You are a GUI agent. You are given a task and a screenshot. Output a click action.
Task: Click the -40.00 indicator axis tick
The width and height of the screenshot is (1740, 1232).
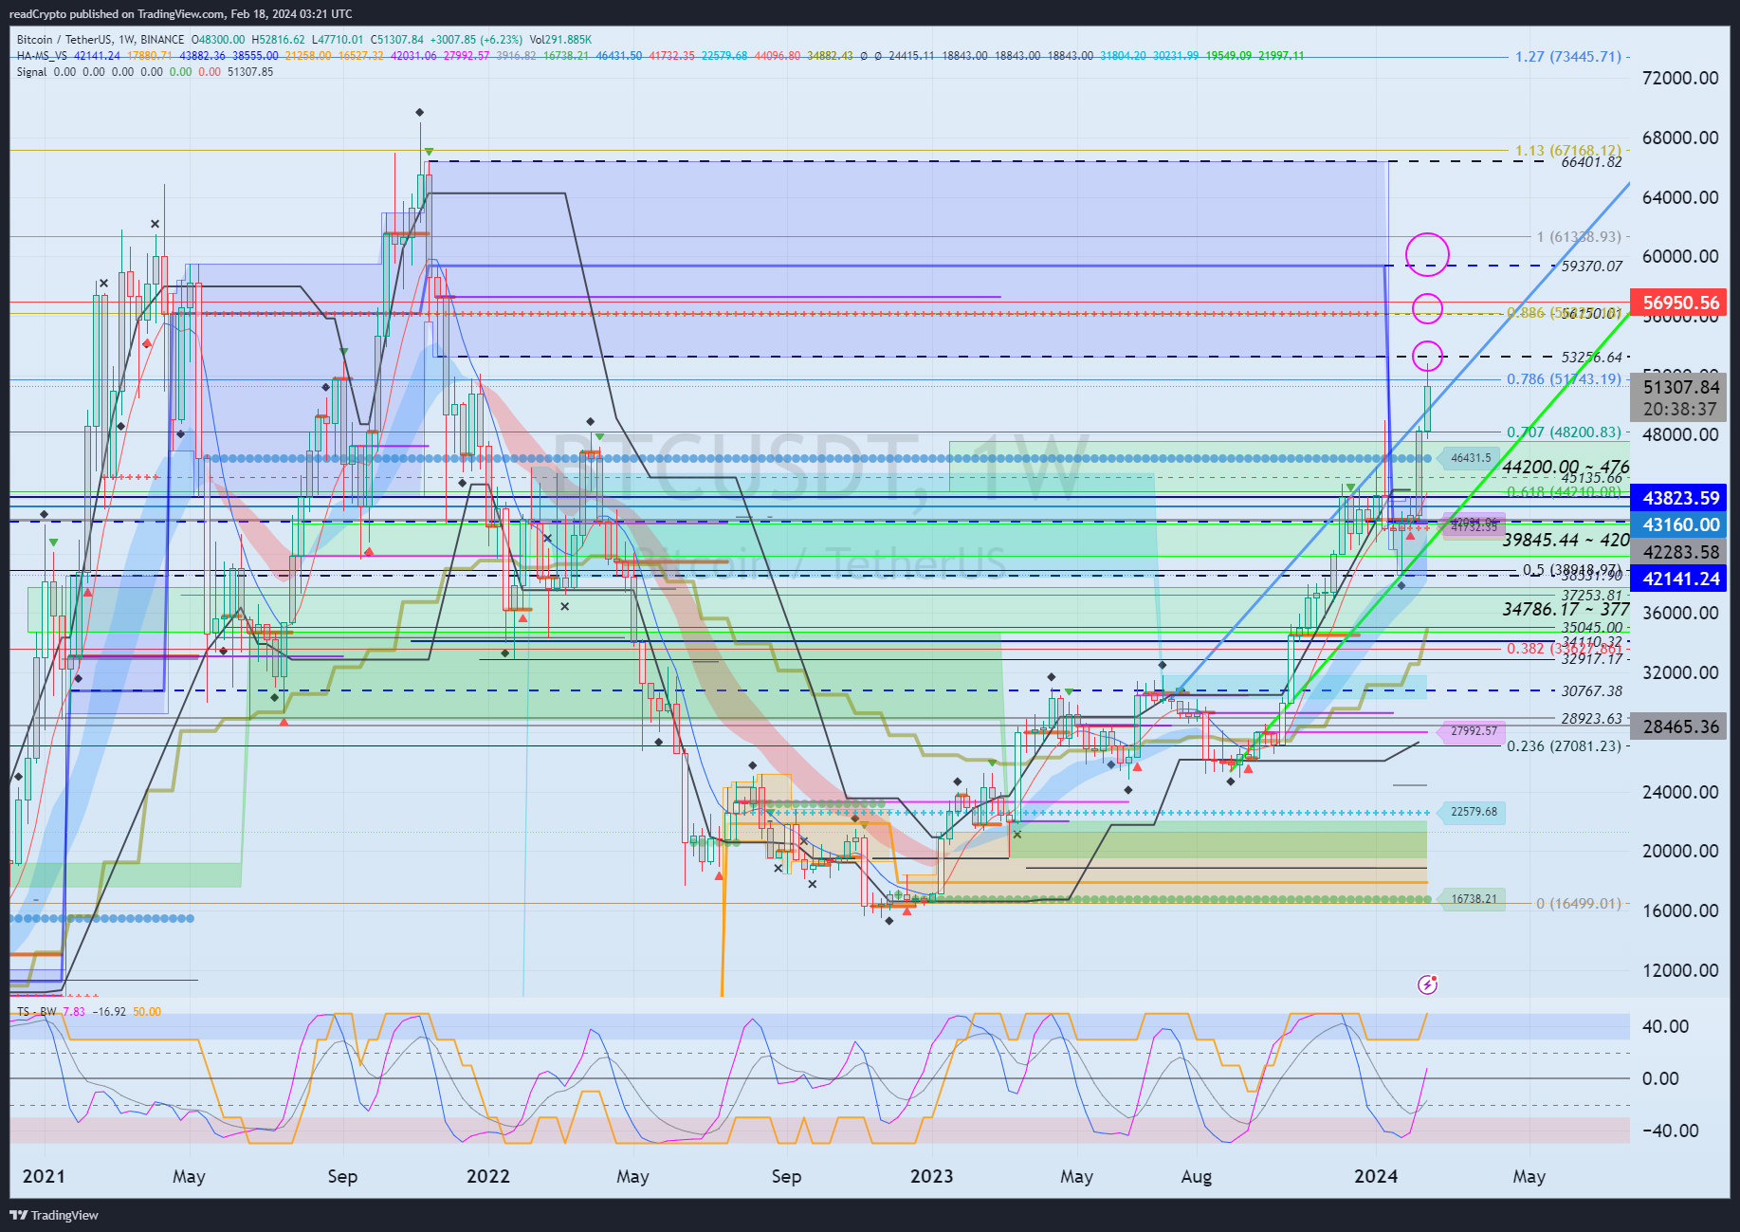tap(1670, 1131)
